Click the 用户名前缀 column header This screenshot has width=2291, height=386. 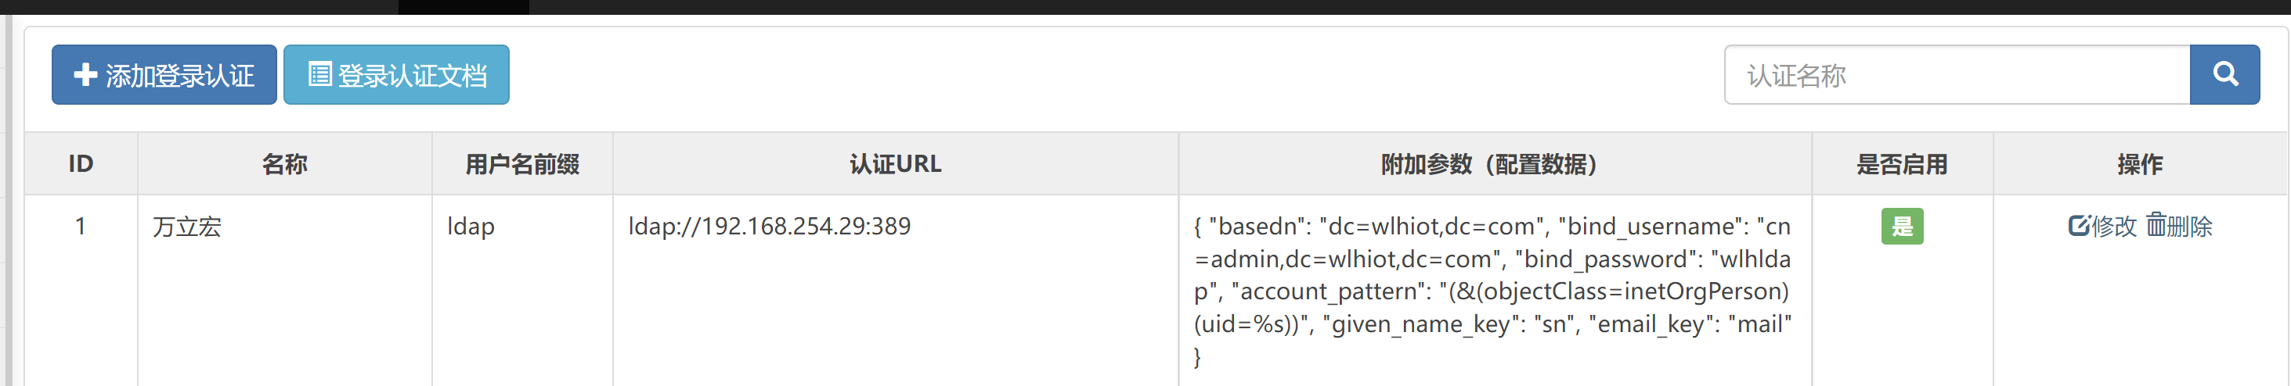pos(522,164)
